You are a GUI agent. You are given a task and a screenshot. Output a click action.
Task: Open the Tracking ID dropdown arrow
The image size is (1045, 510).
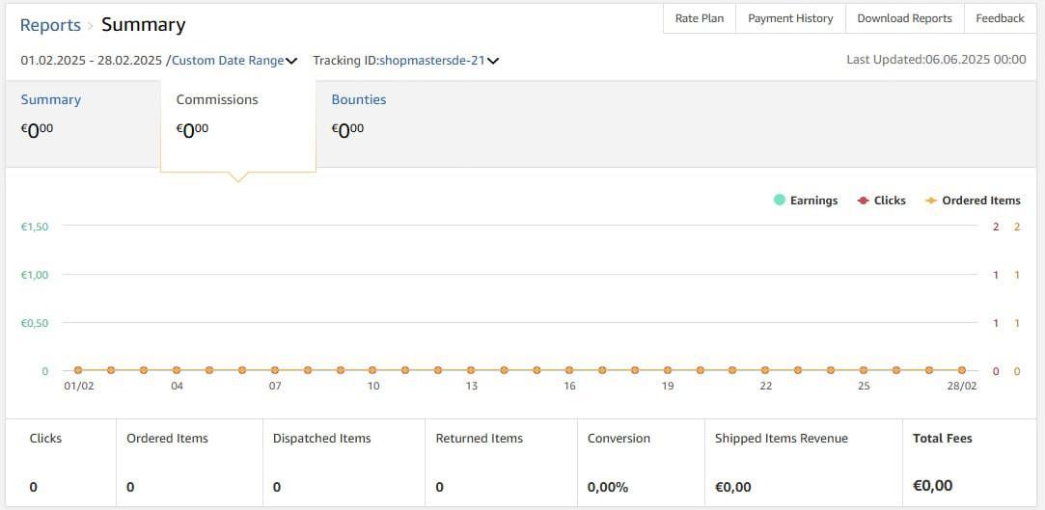(493, 61)
